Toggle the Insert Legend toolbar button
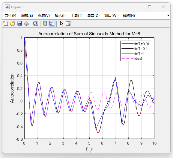Viewport: 173px width, 158px height. 52,23
